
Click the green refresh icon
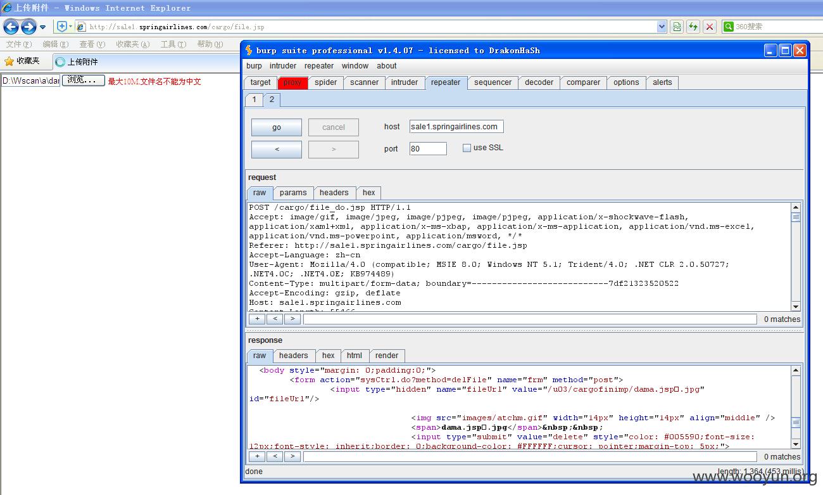click(693, 27)
